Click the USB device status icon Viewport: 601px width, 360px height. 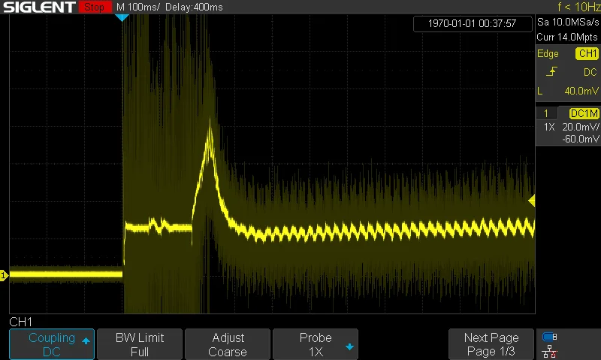pos(549,337)
